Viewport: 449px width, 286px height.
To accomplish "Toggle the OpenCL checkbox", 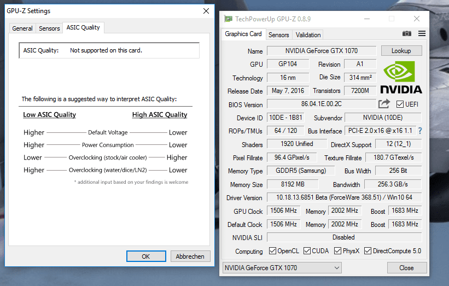I will 272,251.
